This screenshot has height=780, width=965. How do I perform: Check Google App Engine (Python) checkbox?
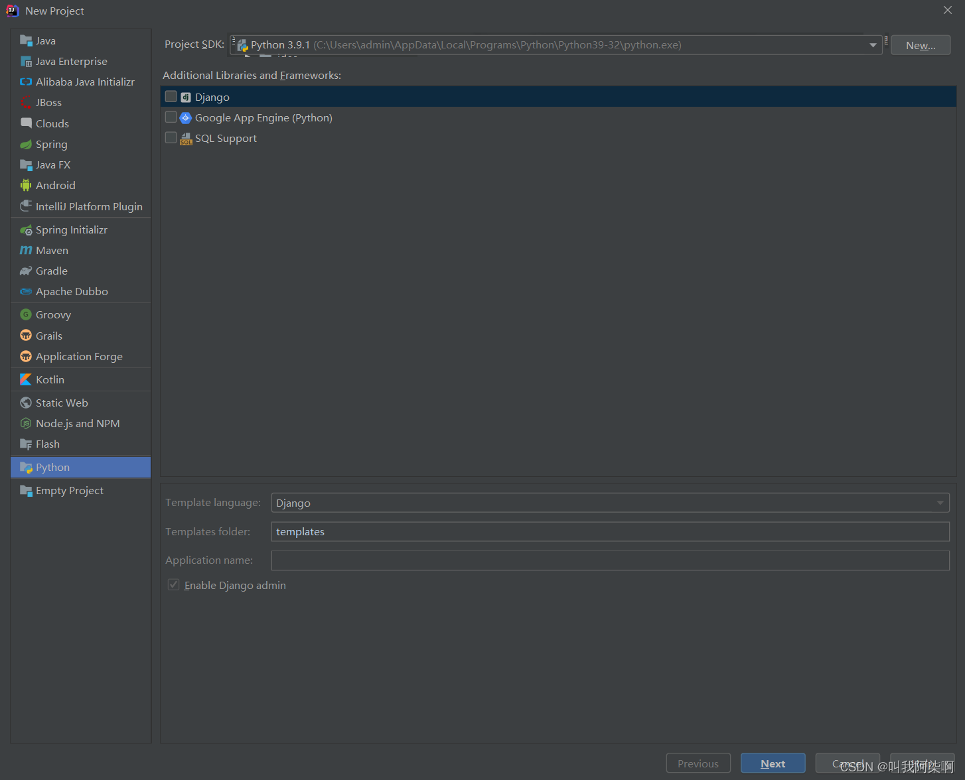171,117
